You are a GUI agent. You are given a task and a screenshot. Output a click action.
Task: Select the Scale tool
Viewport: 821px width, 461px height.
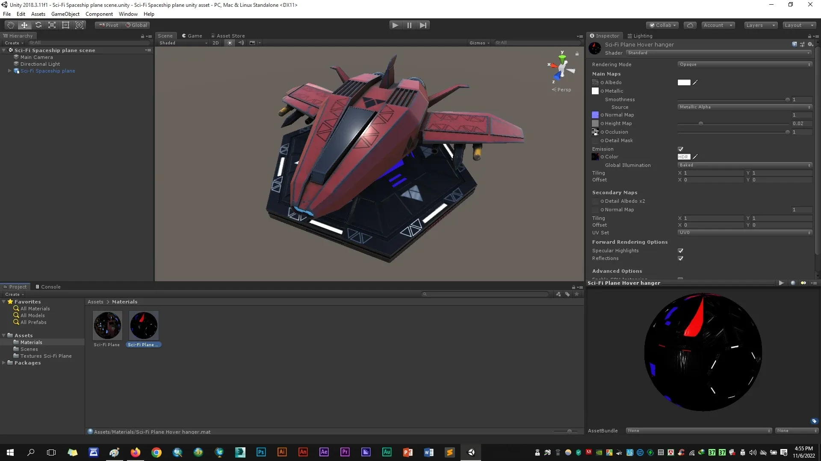pyautogui.click(x=52, y=25)
